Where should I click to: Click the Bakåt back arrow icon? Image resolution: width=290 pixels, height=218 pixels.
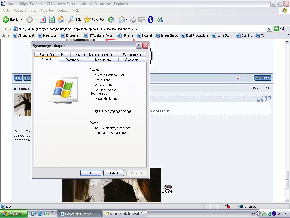click(x=6, y=20)
